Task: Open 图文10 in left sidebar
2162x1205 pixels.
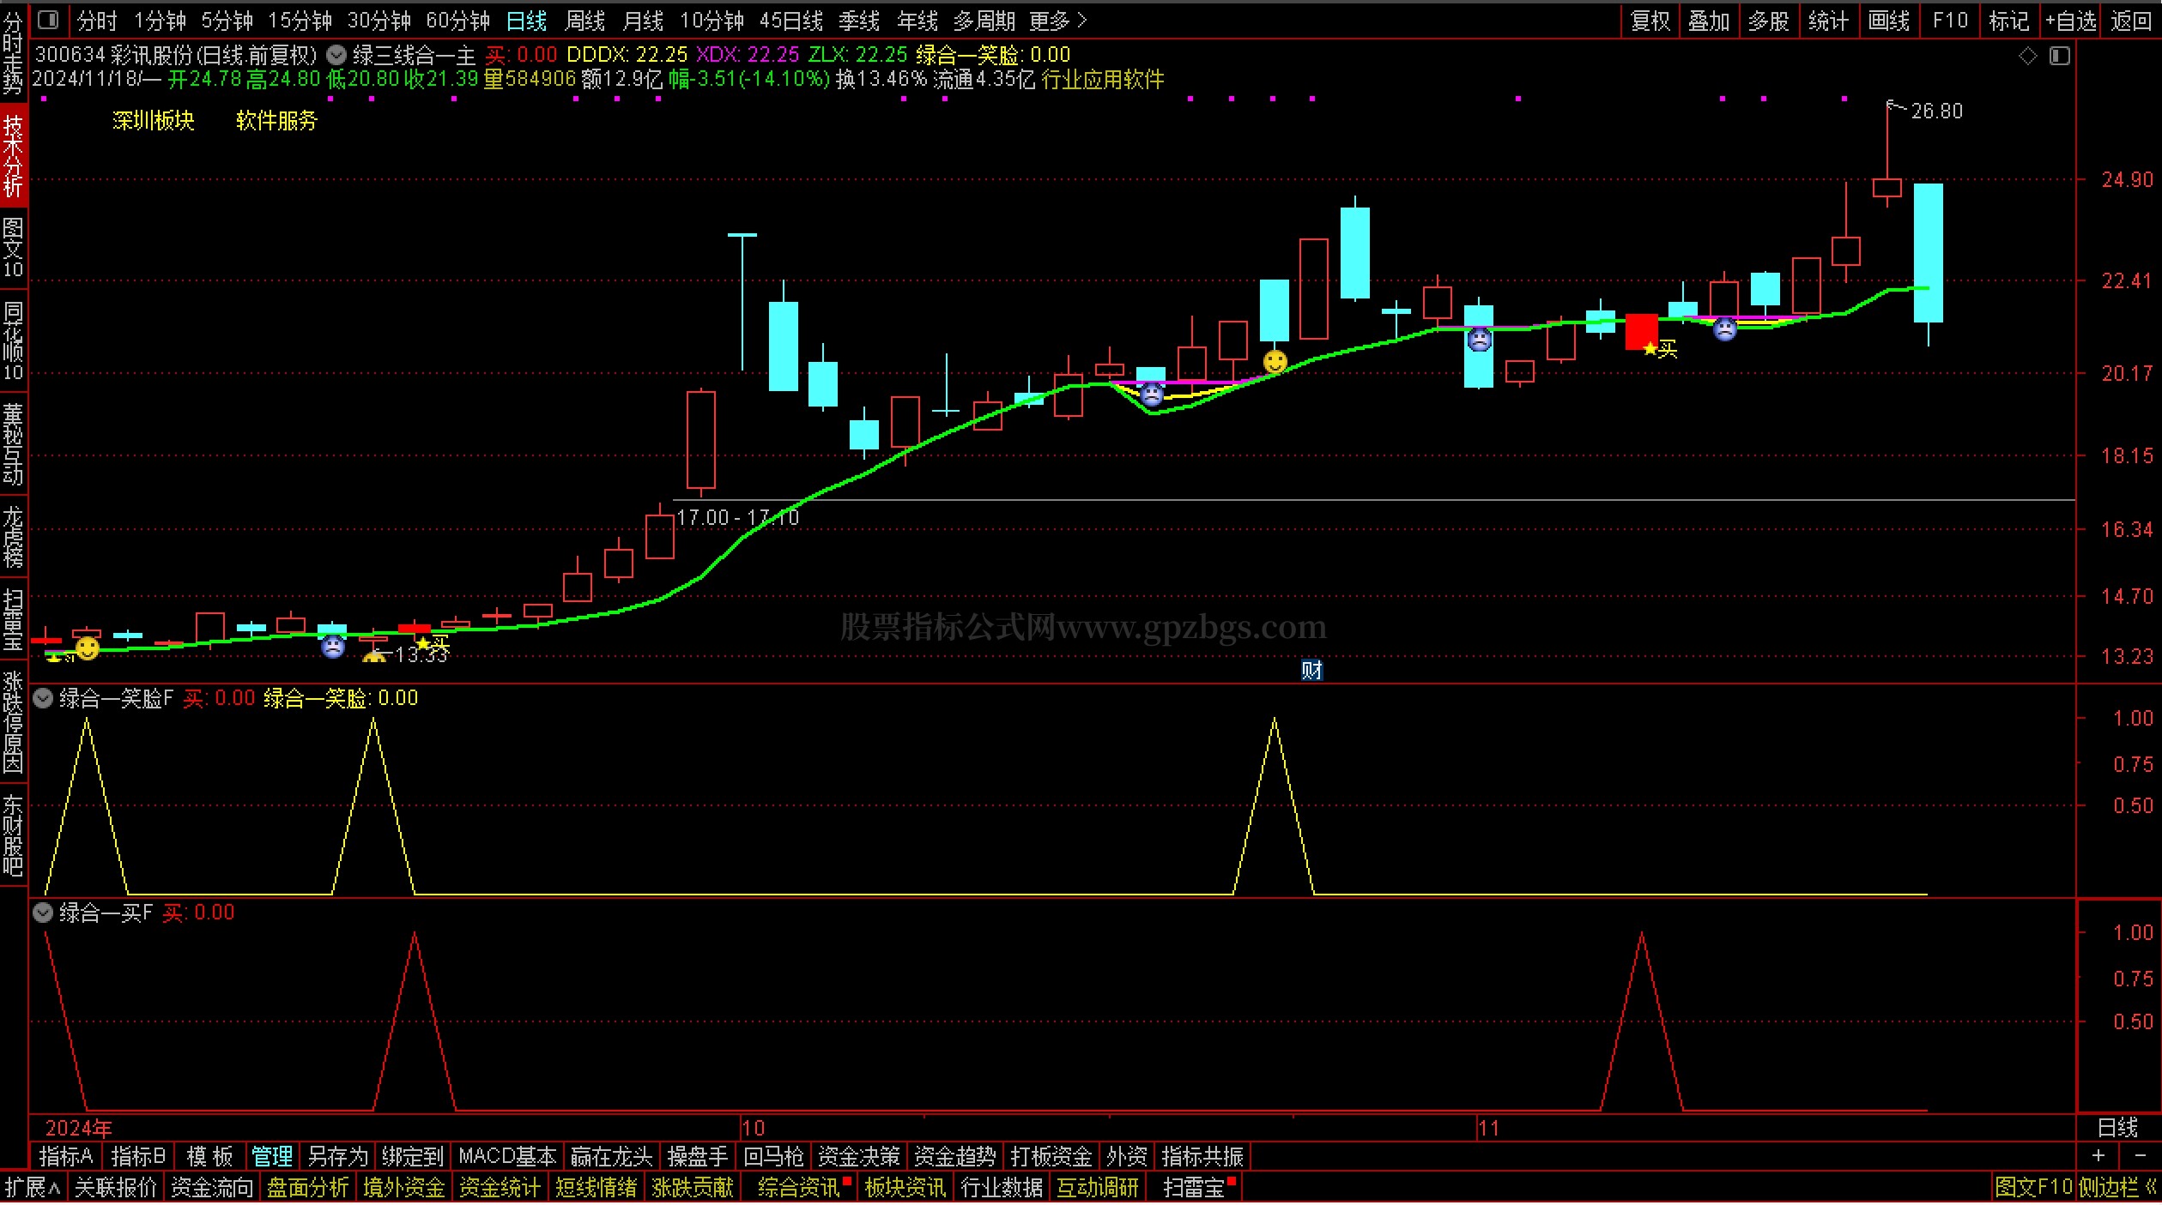Action: click(13, 247)
